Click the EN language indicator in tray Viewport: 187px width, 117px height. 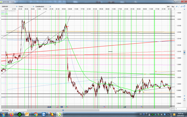[141, 114]
